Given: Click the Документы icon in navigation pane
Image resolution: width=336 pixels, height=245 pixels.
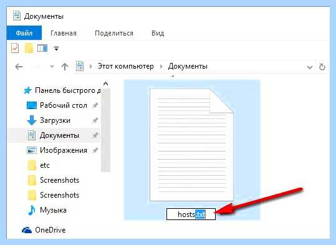Looking at the screenshot, I should [x=32, y=135].
